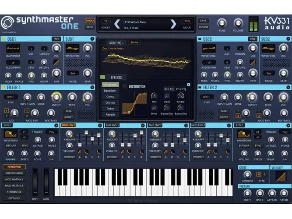Screen dimensions: 292x219
Task: Switch to the Post EQ tab
Action: (181, 89)
